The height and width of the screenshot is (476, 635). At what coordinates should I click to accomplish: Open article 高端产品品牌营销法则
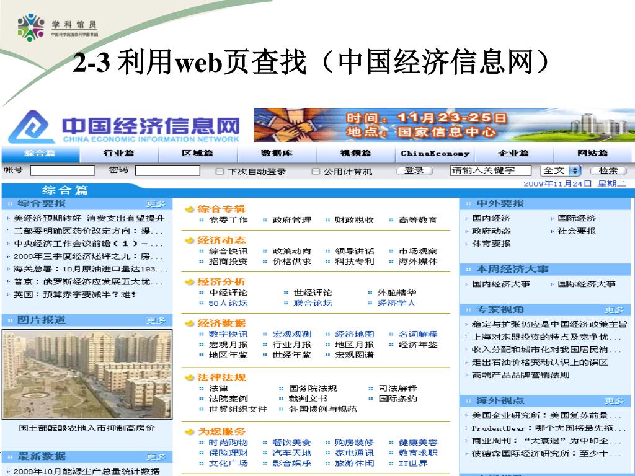(x=520, y=375)
